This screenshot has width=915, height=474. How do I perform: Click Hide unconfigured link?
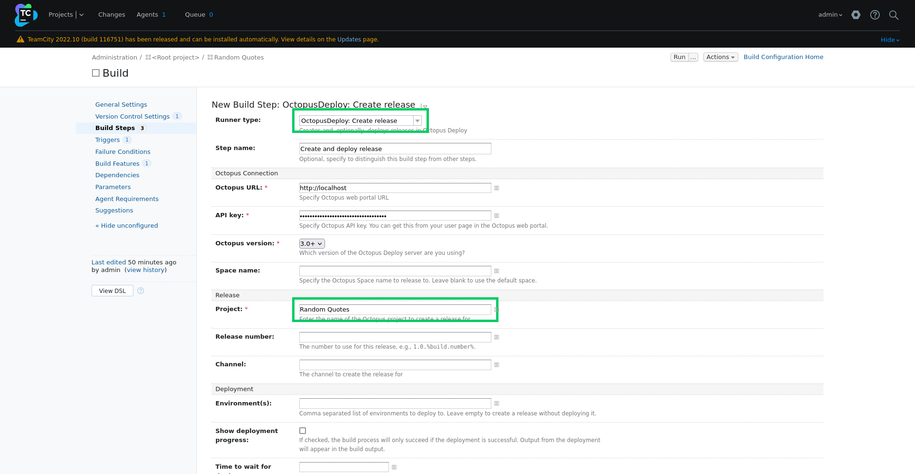click(x=127, y=226)
